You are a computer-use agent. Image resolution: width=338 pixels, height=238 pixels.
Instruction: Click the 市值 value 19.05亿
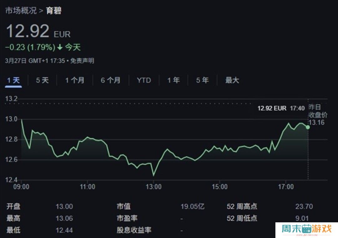click(192, 207)
